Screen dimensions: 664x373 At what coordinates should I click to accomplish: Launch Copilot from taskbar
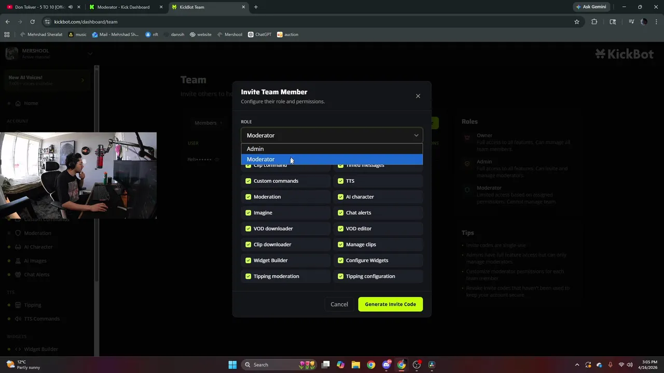(340, 365)
